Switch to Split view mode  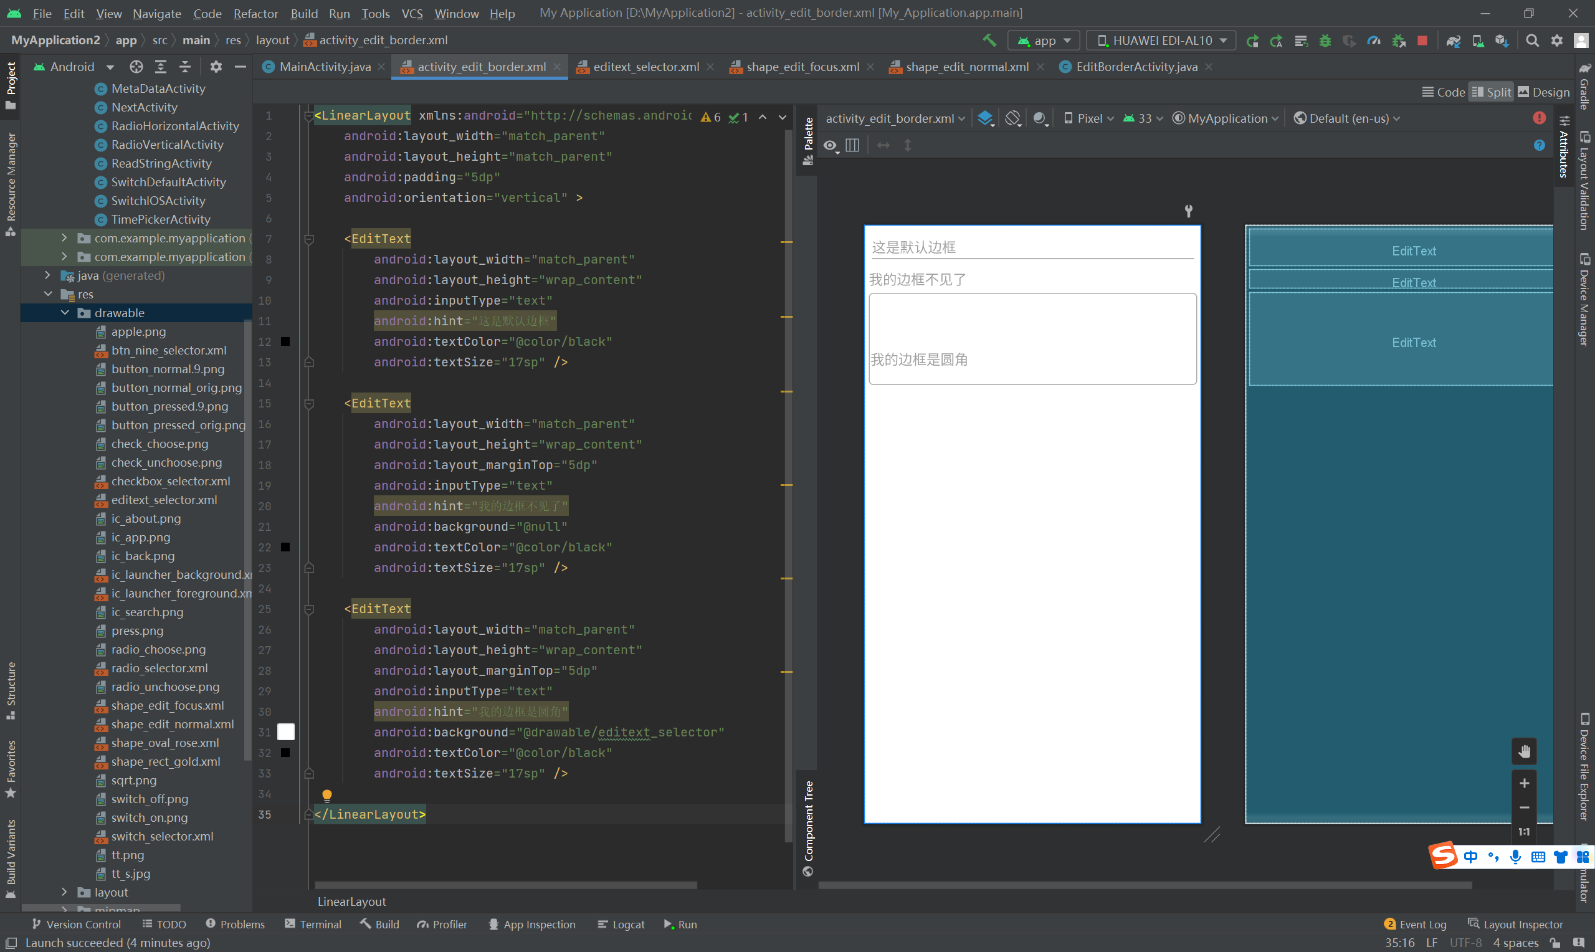coord(1491,92)
